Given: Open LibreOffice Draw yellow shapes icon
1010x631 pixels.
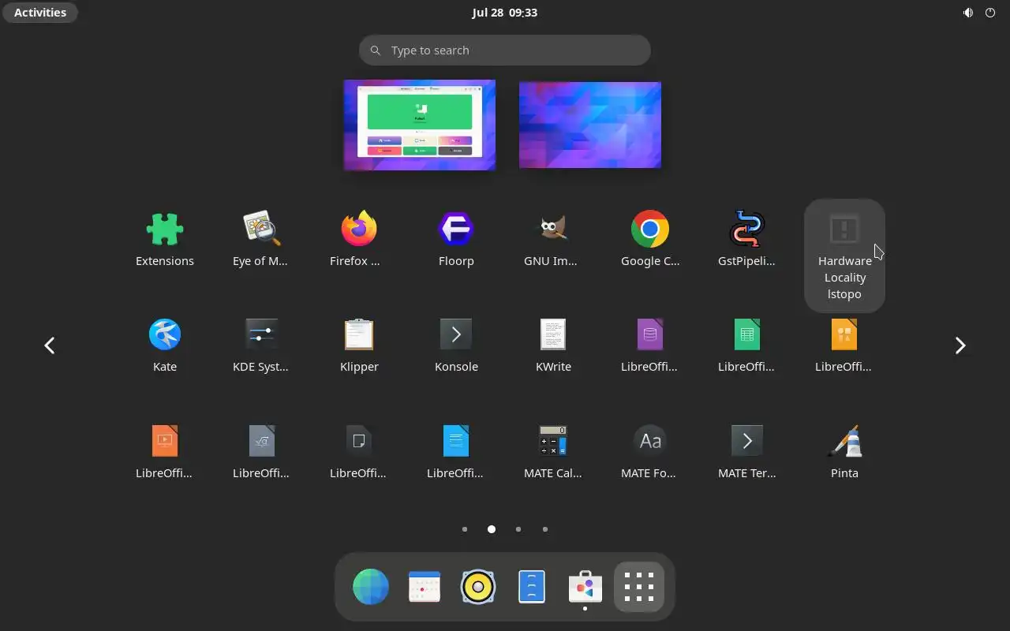Looking at the screenshot, I should click(x=844, y=345).
